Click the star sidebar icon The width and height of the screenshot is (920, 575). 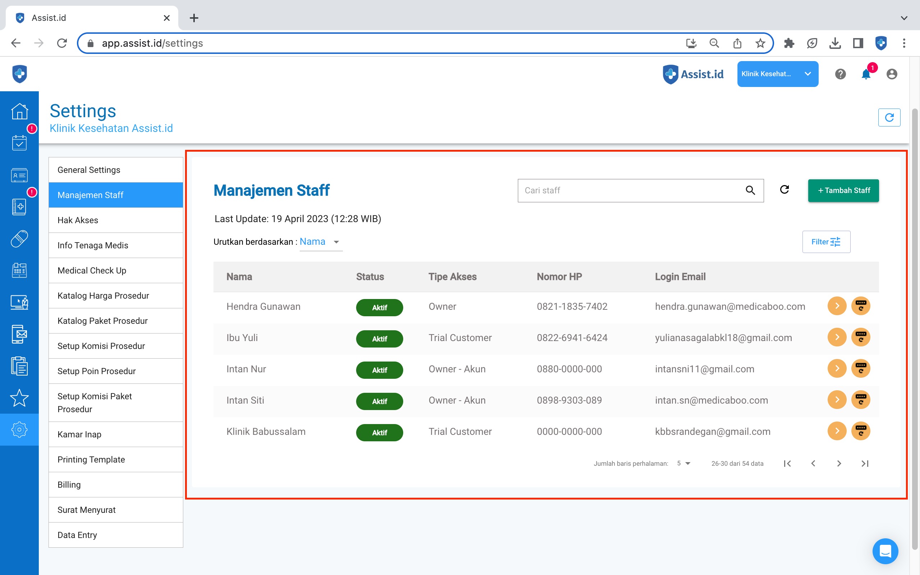19,398
